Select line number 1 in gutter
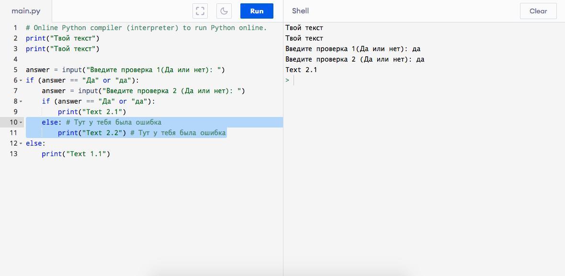 [x=15, y=28]
